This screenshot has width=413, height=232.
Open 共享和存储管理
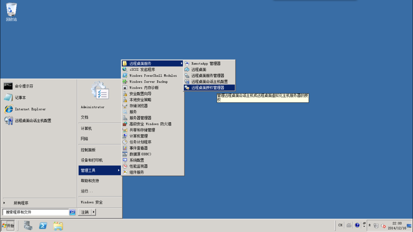tap(153, 130)
